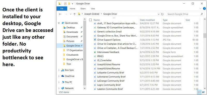Viewport: 207px width, 95px height.
Task: Click the search magnifier icon
Action: coord(202,14)
